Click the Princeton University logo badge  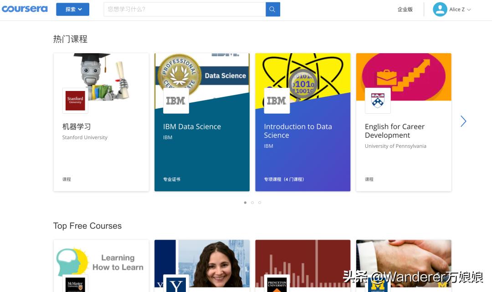coord(277,283)
